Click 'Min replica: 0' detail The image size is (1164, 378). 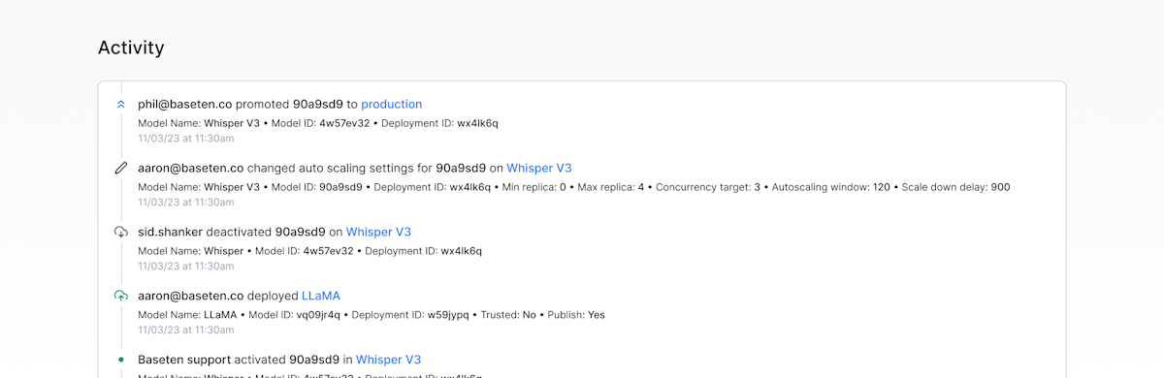point(534,187)
